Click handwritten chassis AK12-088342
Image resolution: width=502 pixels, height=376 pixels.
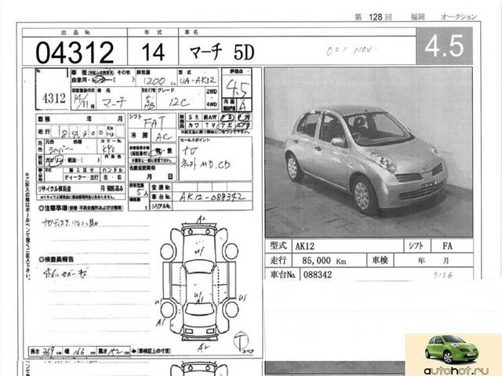[x=212, y=197]
